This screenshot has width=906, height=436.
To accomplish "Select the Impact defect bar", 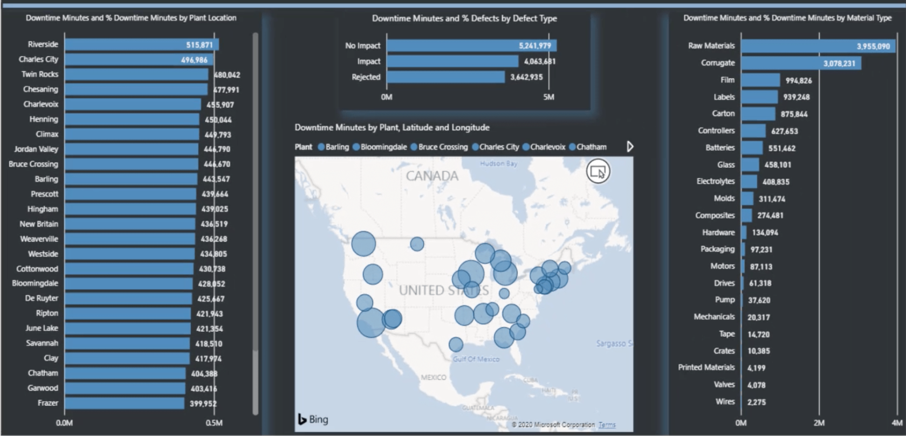I will 453,61.
